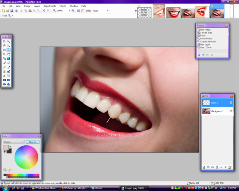Open the Tool chooser dropdown
Screen dimensions: 239x191
(x=13, y=16)
